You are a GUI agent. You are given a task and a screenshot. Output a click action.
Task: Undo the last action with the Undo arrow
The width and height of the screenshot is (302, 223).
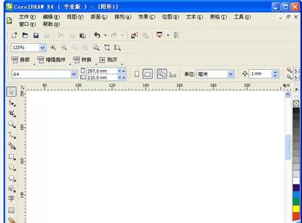point(97,35)
